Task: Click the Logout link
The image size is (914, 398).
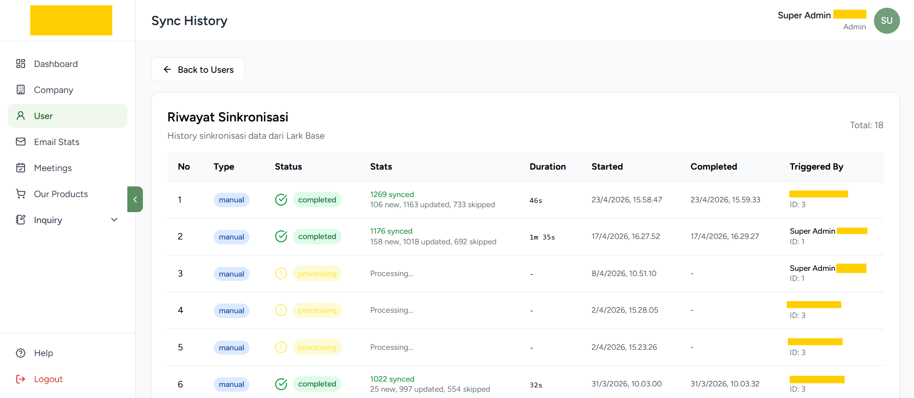Action: tap(48, 379)
